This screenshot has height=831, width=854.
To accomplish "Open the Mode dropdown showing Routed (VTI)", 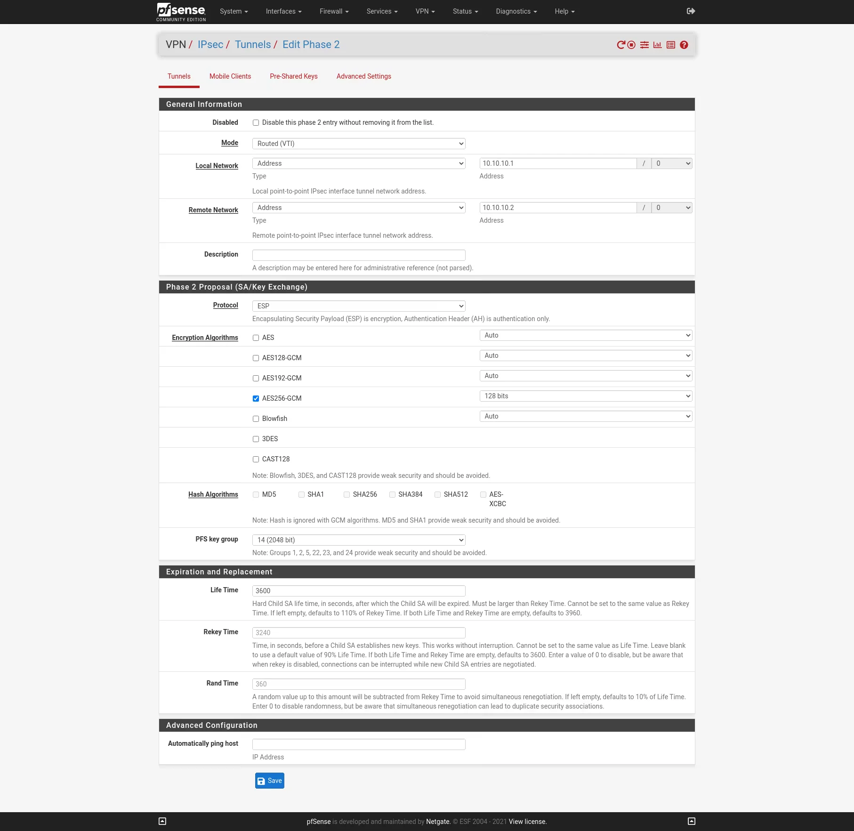I will click(x=359, y=144).
